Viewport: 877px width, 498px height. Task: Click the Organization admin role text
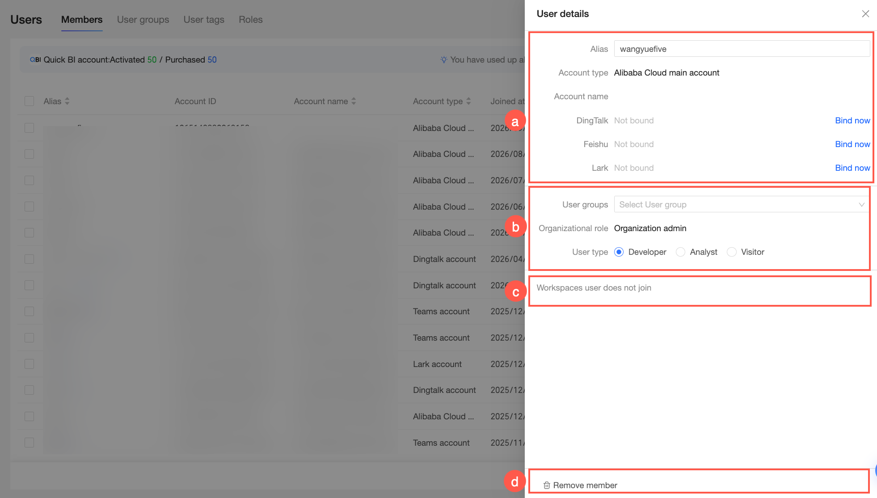650,228
